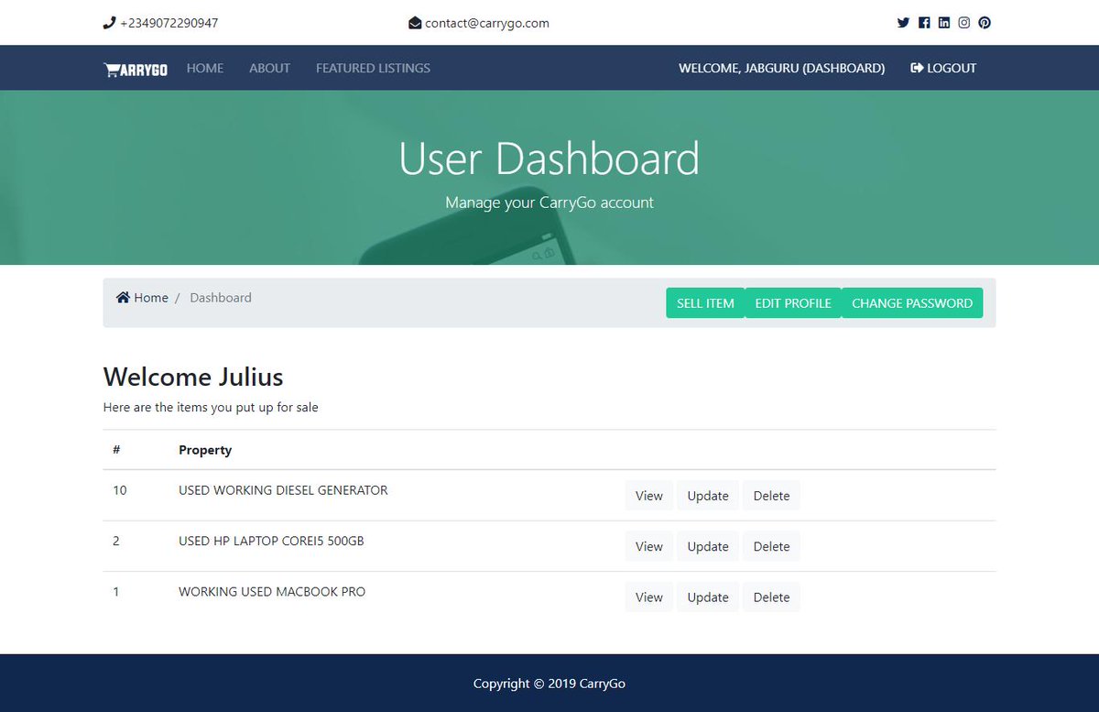Go to HOME in navigation bar

[205, 68]
